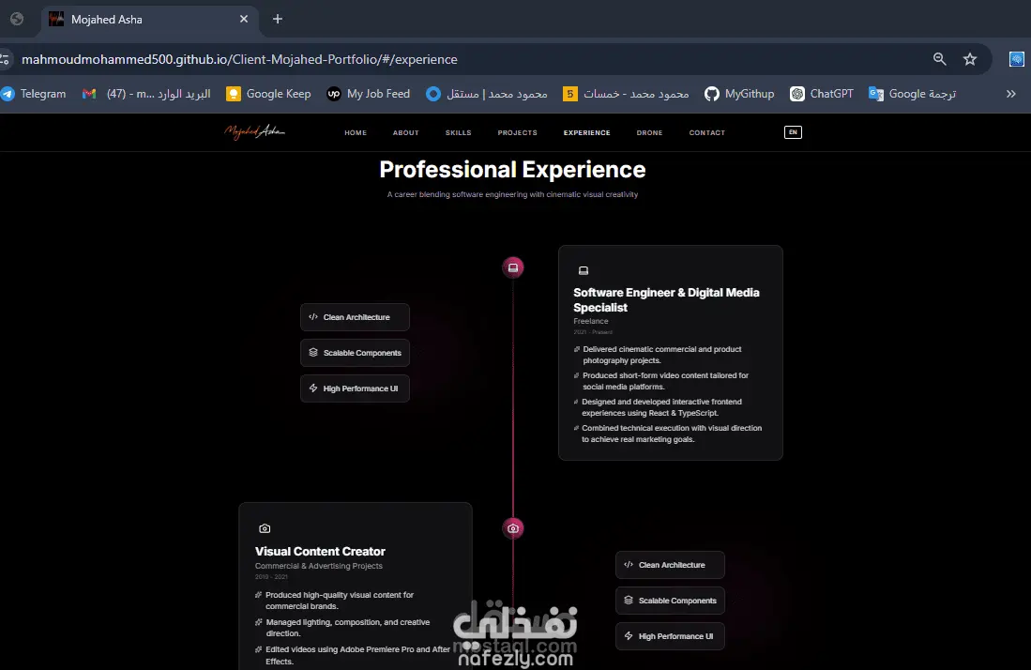Click lightning icon in upper High Performance UI chip
This screenshot has width=1031, height=670.
tap(313, 388)
